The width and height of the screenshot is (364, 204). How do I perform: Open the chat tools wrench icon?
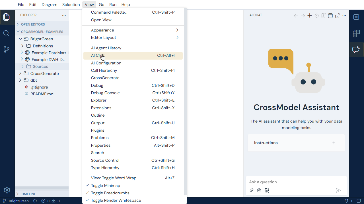pyautogui.click(x=267, y=190)
